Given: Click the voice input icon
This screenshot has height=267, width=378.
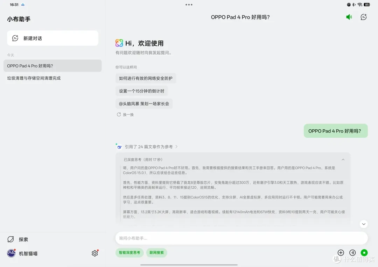Looking at the screenshot, I should (x=352, y=253).
